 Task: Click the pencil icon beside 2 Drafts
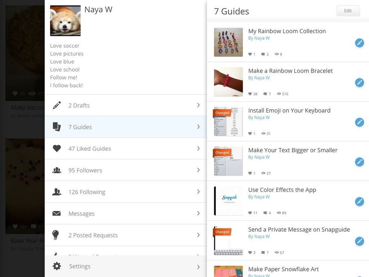(57, 105)
